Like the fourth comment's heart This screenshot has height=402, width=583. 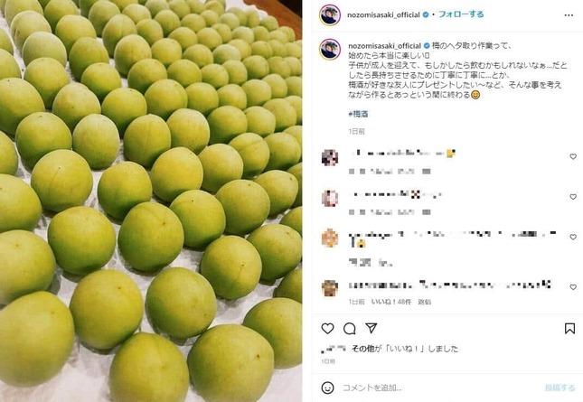(x=573, y=287)
